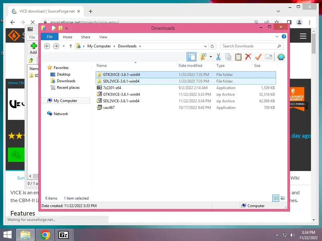Open Customize Quick Access Toolbar dropdown
The height and width of the screenshot is (241, 322).
click(66, 29)
